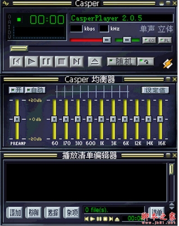Pause playback in the main window

(46, 61)
